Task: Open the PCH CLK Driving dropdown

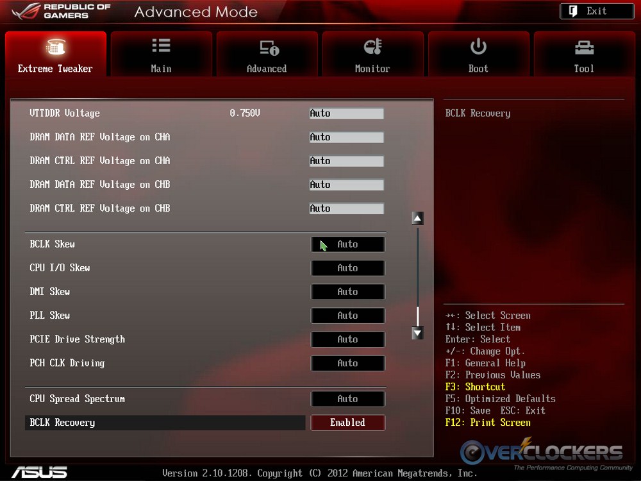Action: coord(347,363)
